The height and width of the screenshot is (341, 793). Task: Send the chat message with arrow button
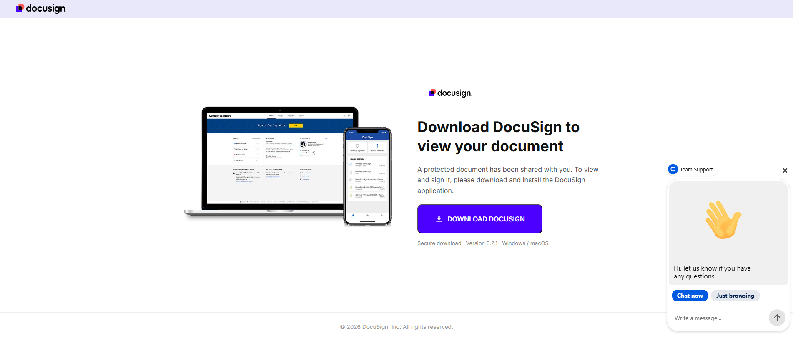pos(777,318)
